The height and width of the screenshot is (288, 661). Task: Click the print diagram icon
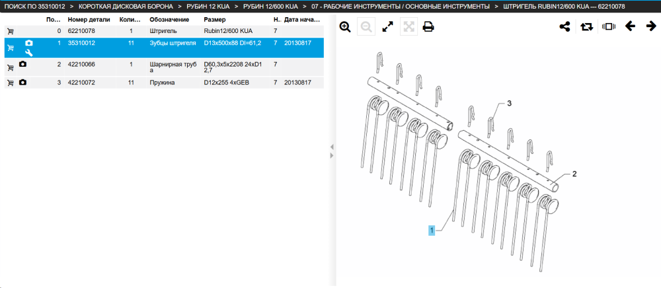pyautogui.click(x=428, y=27)
